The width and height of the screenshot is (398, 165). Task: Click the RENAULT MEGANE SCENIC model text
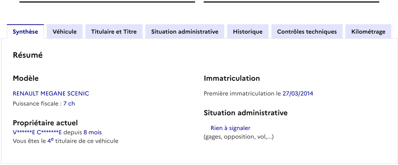[x=51, y=94]
